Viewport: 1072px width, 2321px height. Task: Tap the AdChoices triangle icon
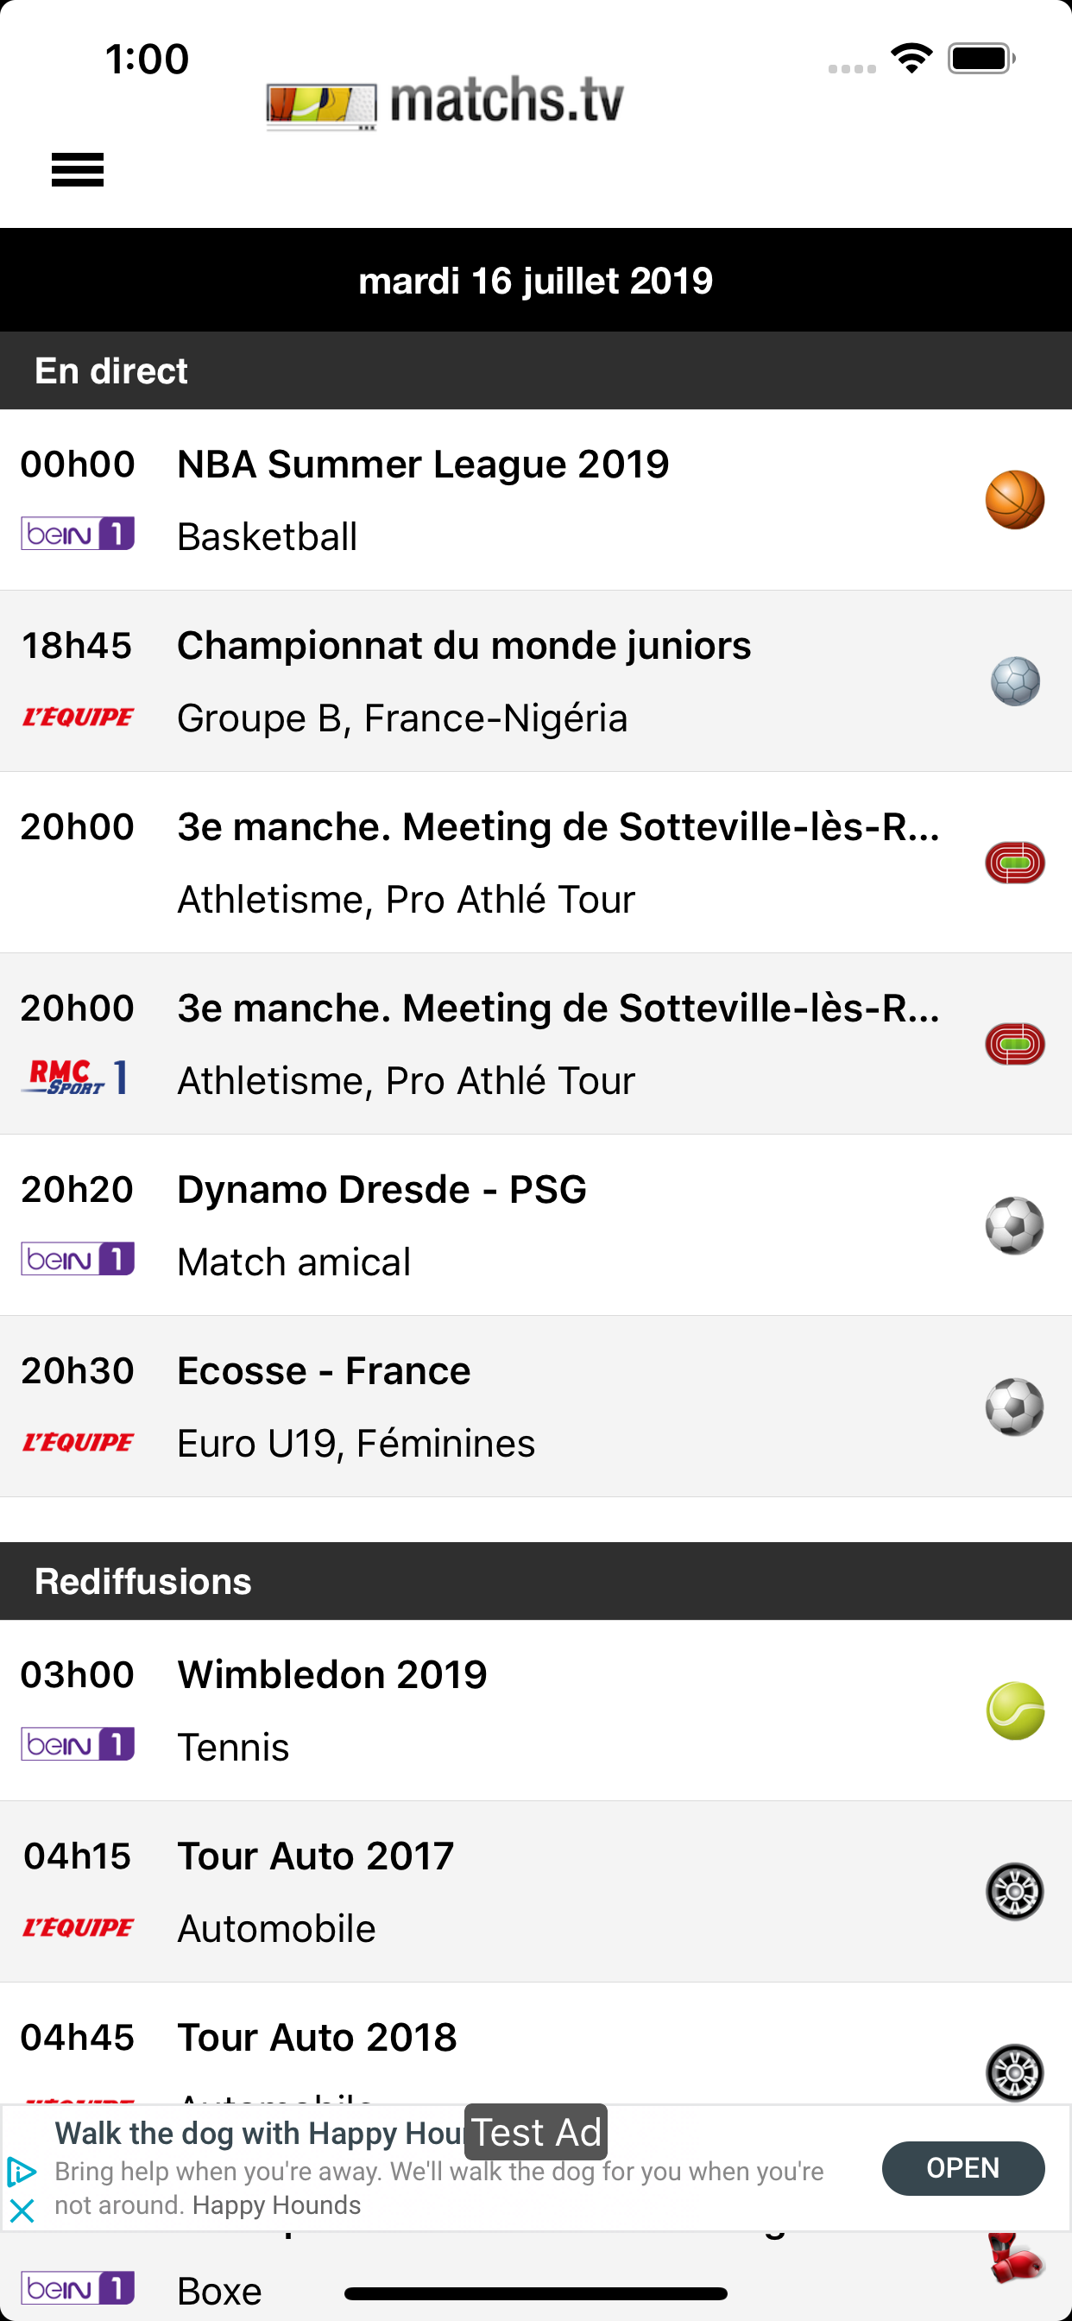pyautogui.click(x=22, y=2172)
